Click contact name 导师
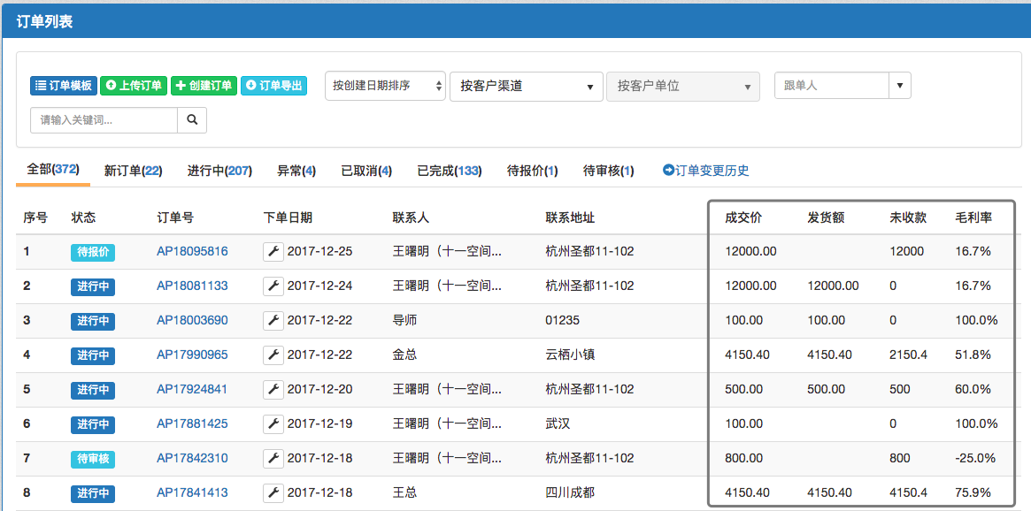This screenshot has height=511, width=1031. click(x=405, y=321)
